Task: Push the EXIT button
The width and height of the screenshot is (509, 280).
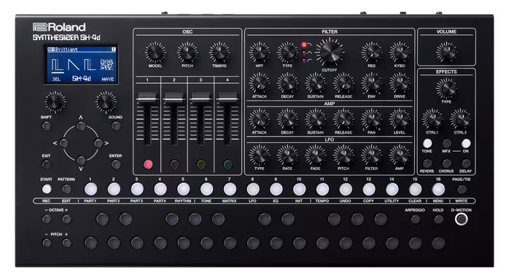Action: click(x=47, y=165)
